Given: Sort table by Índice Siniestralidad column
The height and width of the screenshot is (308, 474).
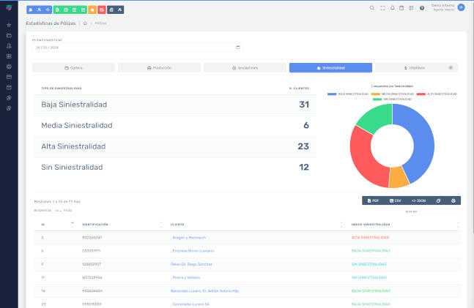Looking at the screenshot, I should (x=457, y=225).
